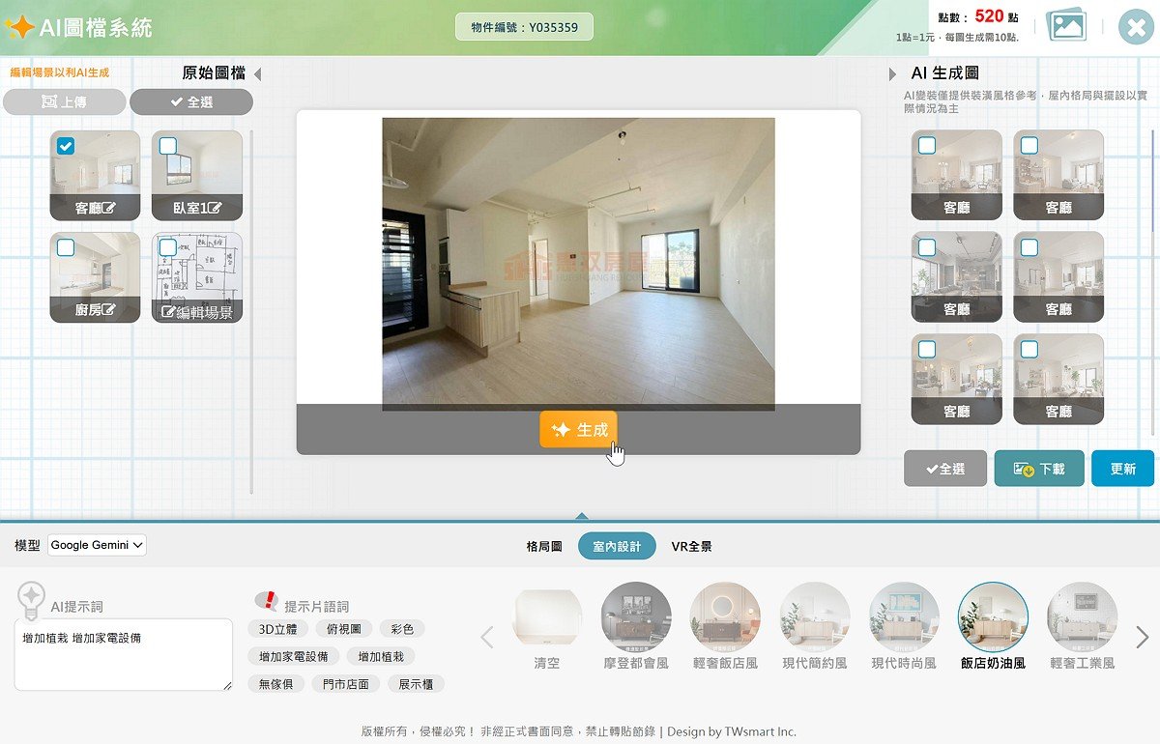Open the 模型 Google Gemini dropdown
This screenshot has height=744, width=1160.
(97, 545)
